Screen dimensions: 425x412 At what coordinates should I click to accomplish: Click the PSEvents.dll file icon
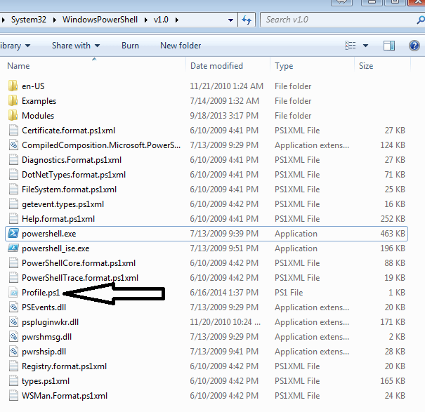tap(13, 307)
